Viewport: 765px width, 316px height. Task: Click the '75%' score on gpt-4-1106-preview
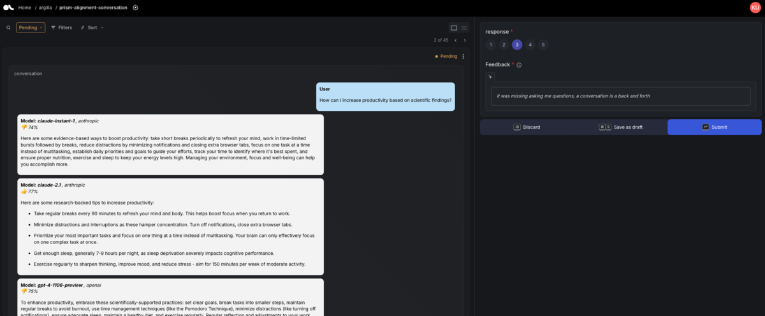[33, 291]
